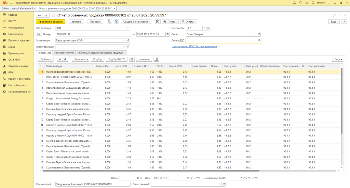The image size is (350, 188).
Task: Open document's vertical dots menu
Action: (x=340, y=15)
